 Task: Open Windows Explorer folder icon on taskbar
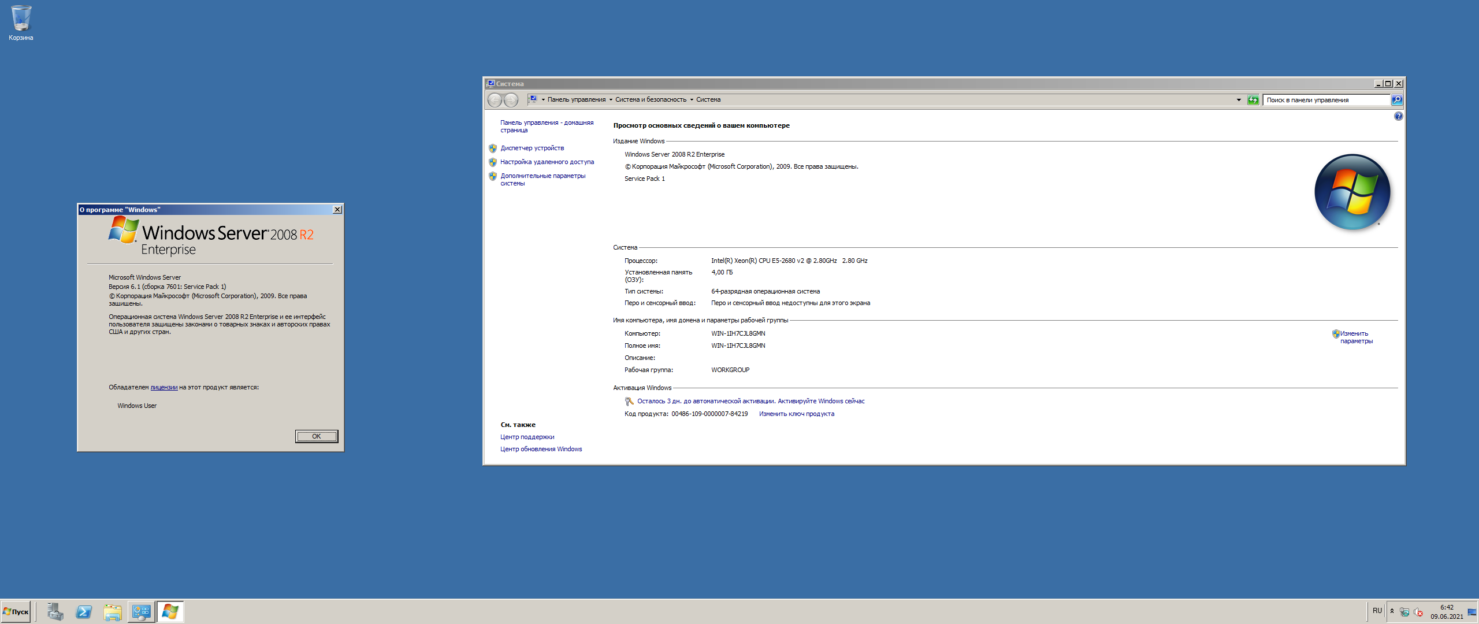tap(113, 612)
